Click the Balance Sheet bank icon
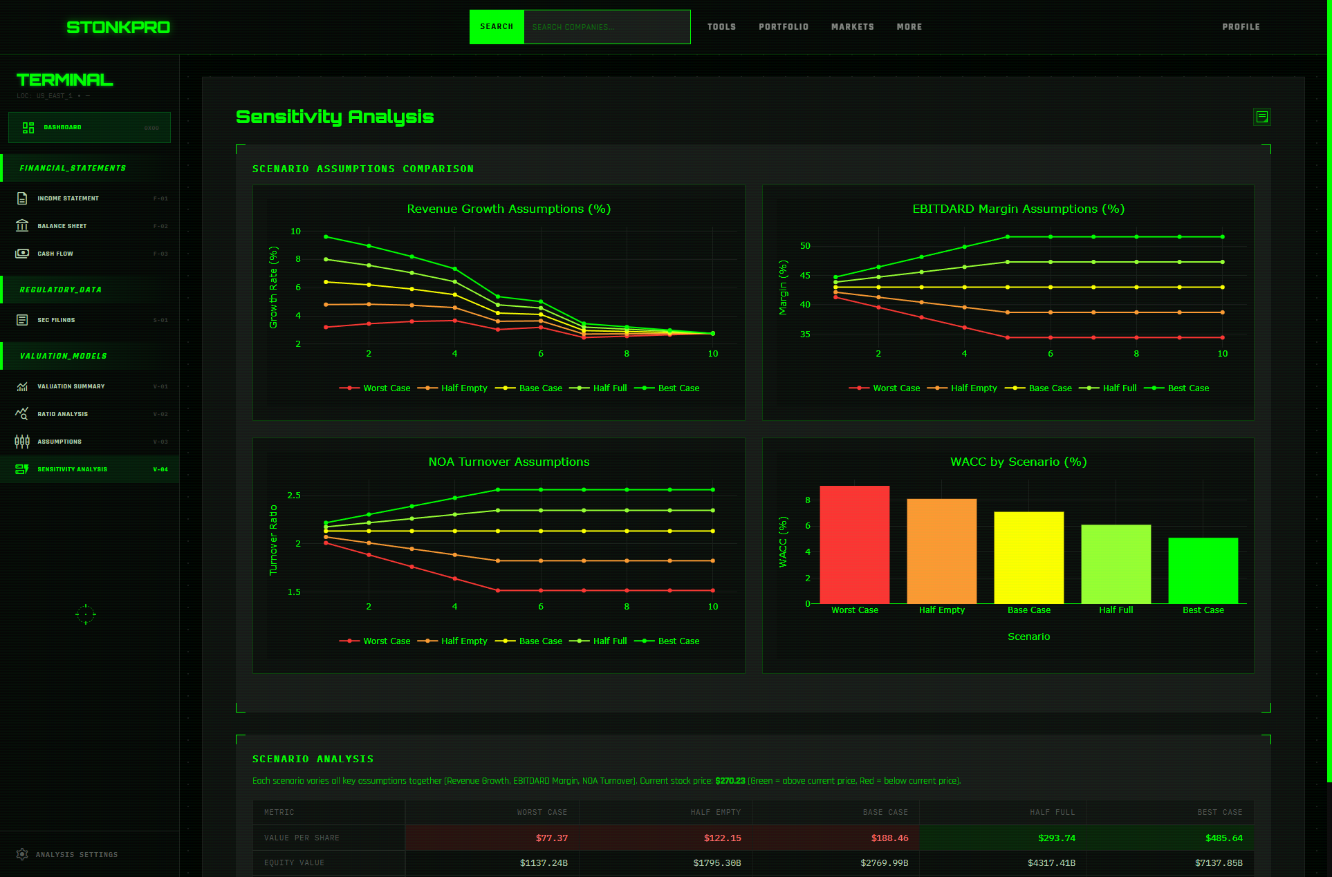 [x=23, y=225]
